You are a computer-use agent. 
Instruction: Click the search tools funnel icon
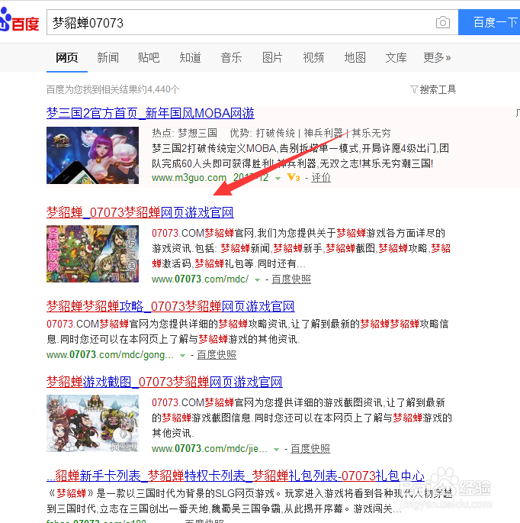414,89
